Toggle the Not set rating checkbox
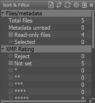Viewport: 95px width, 103px height. coord(11,63)
